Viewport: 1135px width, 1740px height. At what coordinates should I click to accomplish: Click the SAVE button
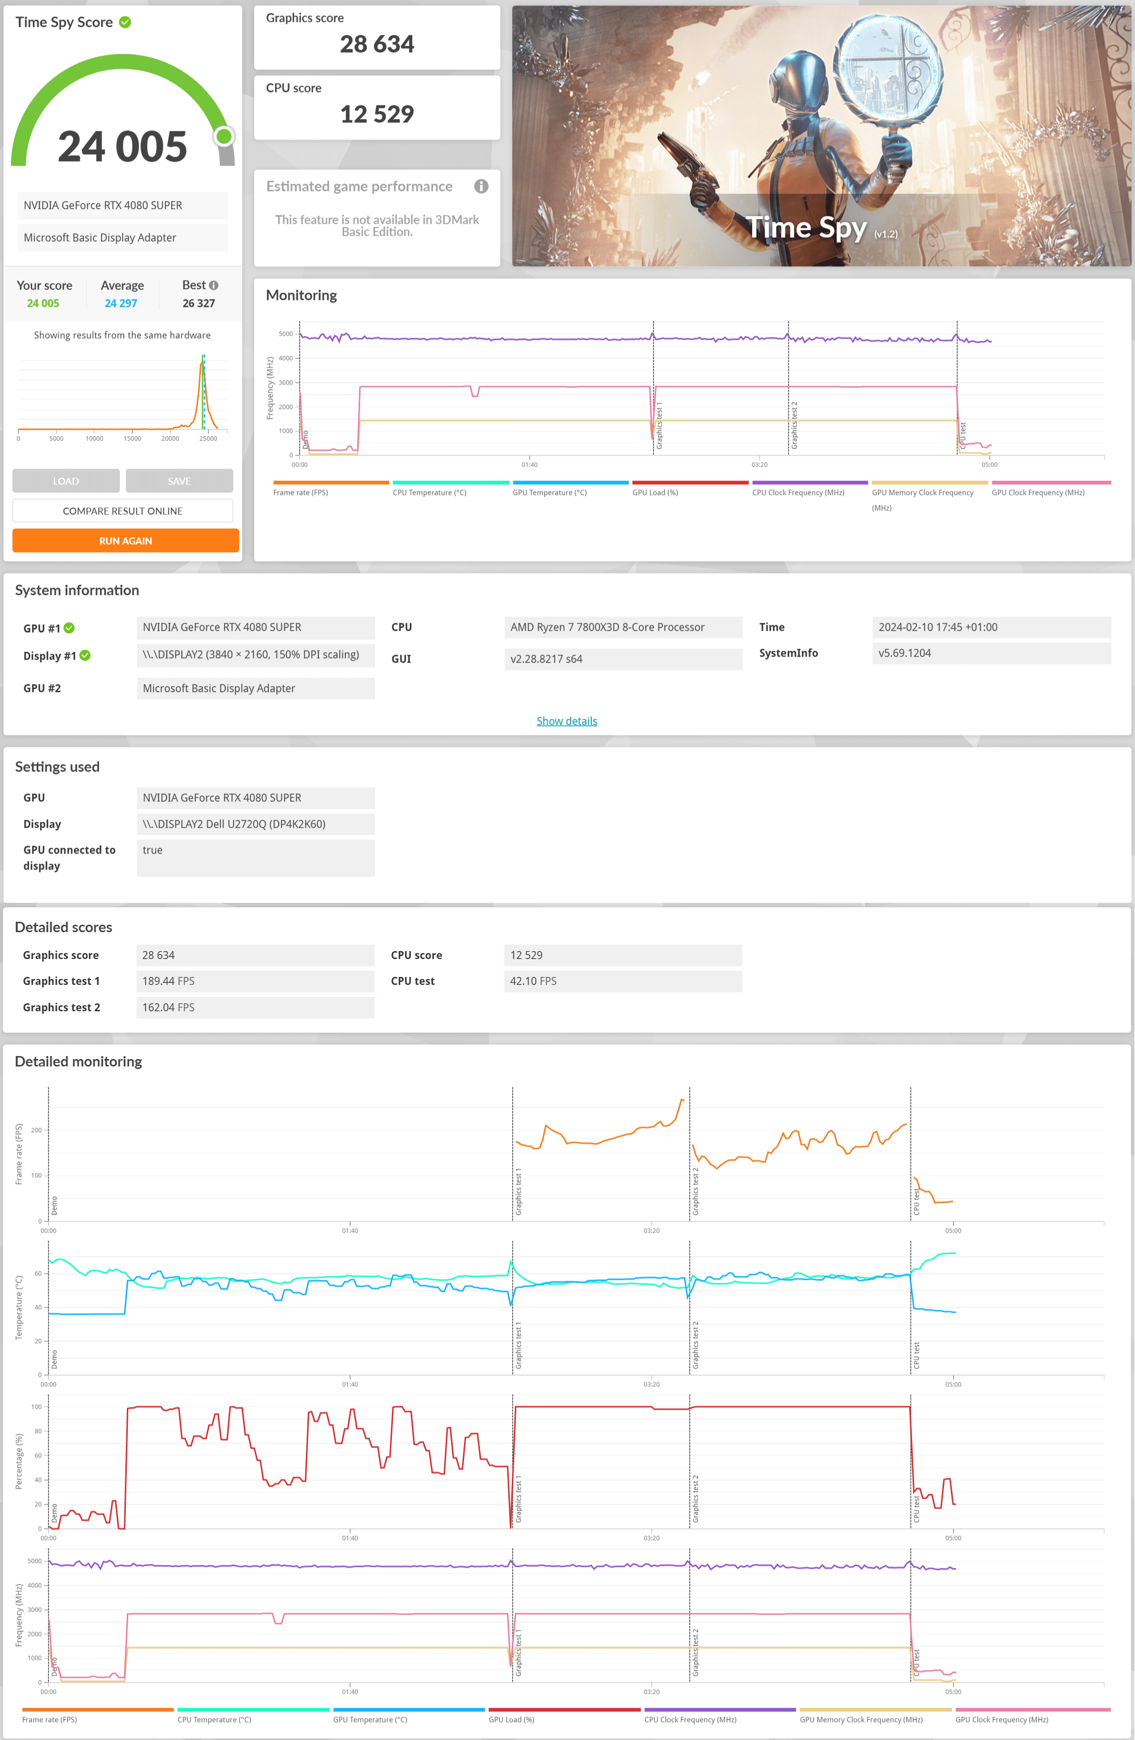pos(179,481)
